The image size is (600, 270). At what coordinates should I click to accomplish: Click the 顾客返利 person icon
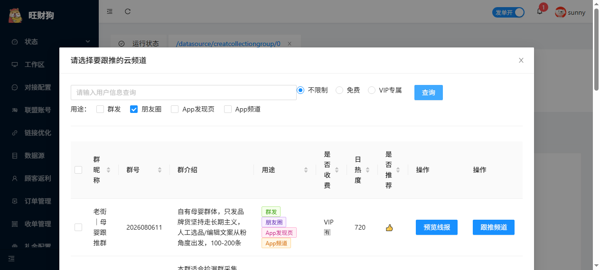(x=15, y=178)
